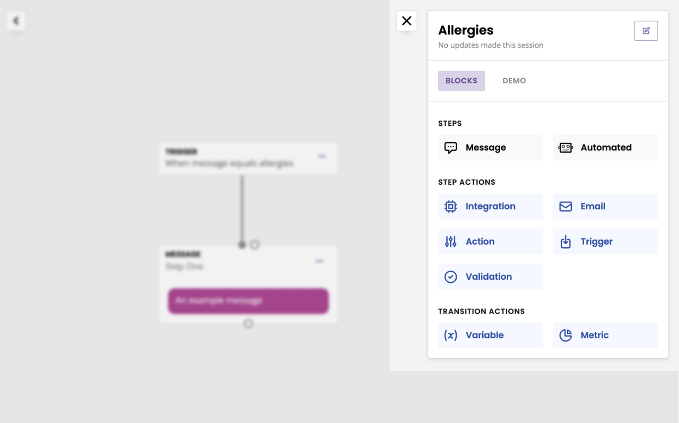Open the Step One block options menu
679x423 pixels.
pos(319,261)
